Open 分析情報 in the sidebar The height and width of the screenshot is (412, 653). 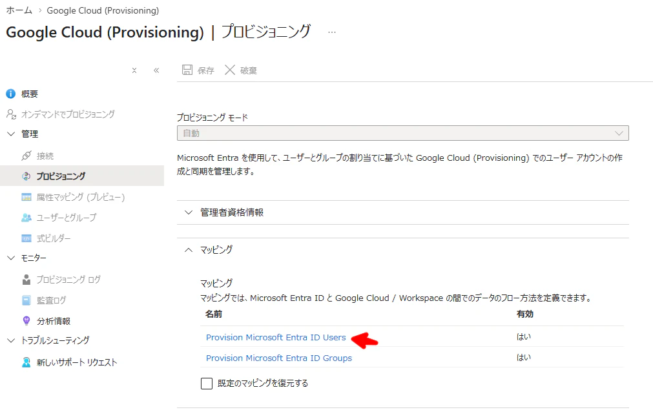(54, 321)
